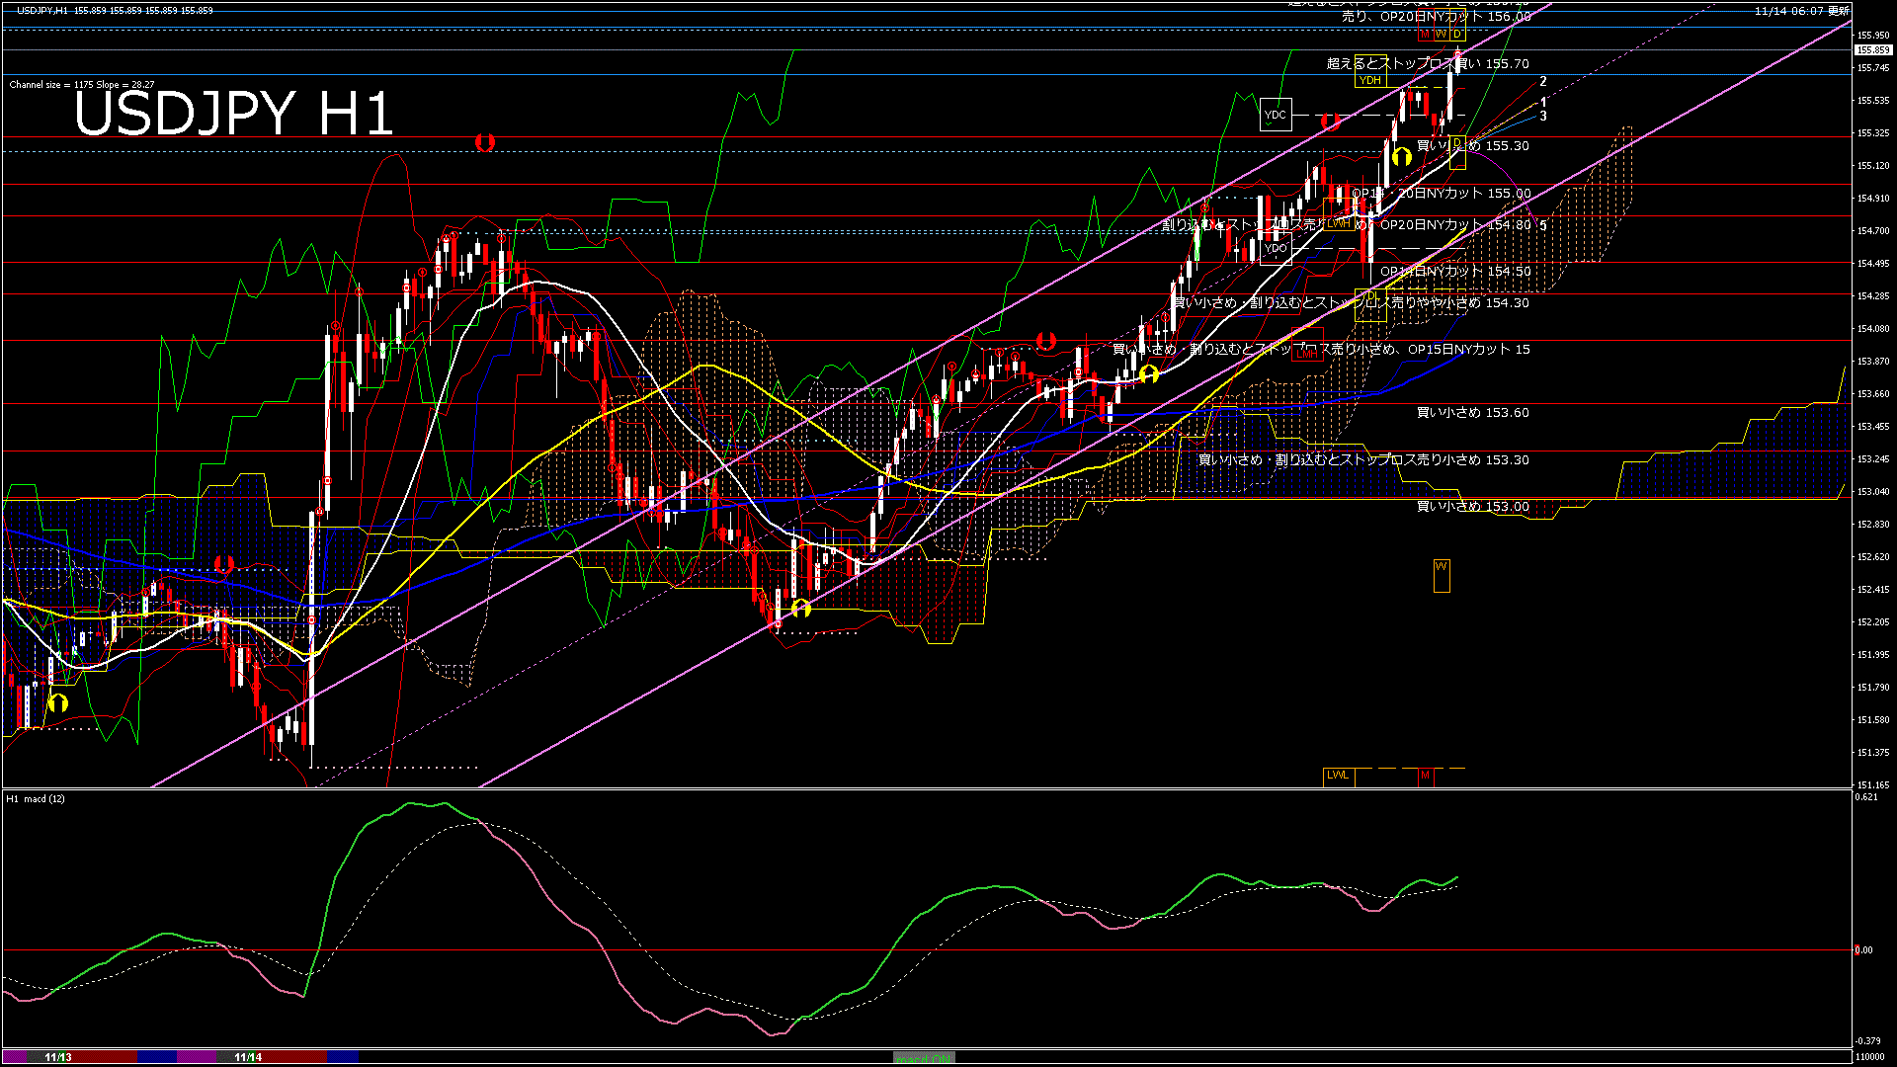This screenshot has height=1067, width=1897.
Task: Click the 153.040 price axis label
Action: click(x=1873, y=491)
